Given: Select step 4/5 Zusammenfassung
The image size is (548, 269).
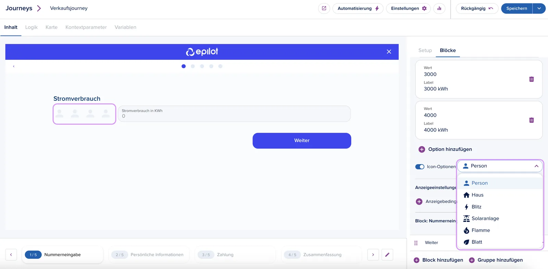Looking at the screenshot, I should [x=321, y=255].
